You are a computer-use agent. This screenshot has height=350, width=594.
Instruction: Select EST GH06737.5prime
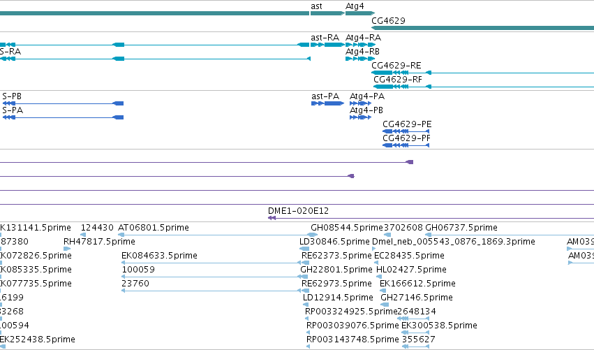pos(461,228)
